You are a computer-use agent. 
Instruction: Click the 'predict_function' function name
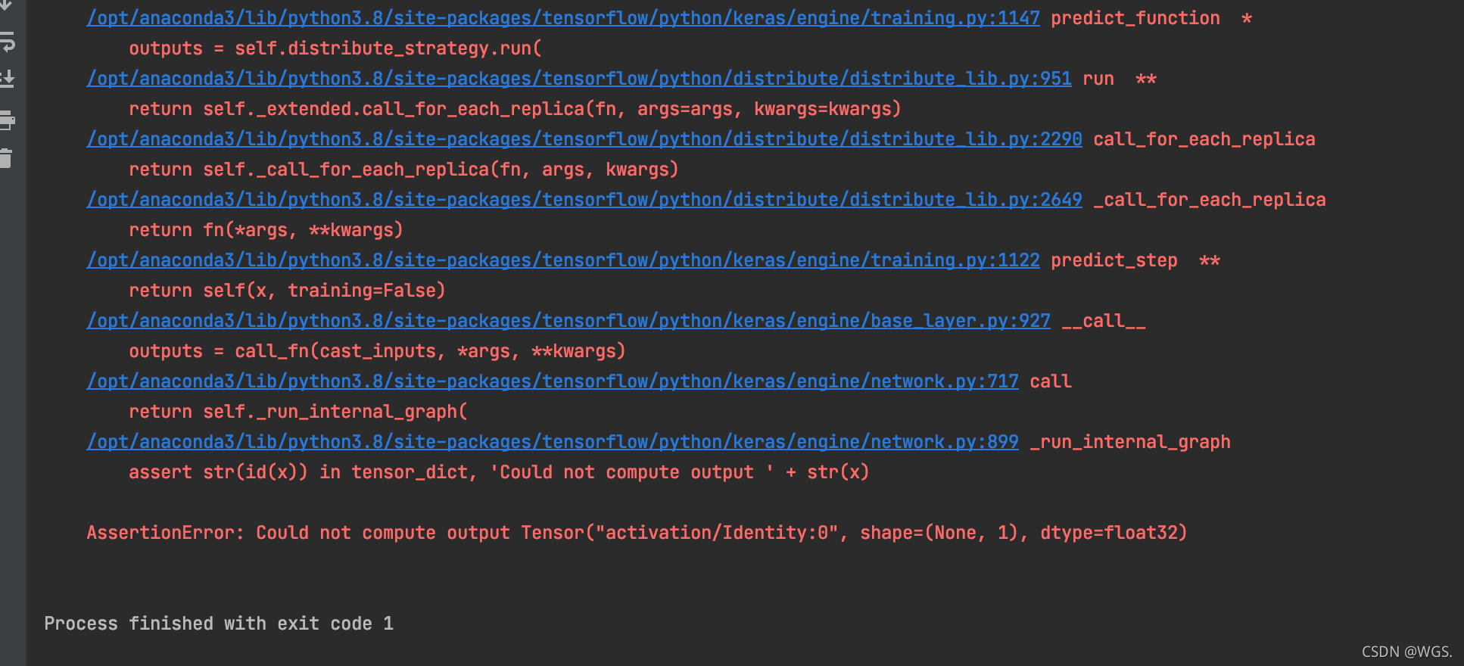coord(1135,18)
